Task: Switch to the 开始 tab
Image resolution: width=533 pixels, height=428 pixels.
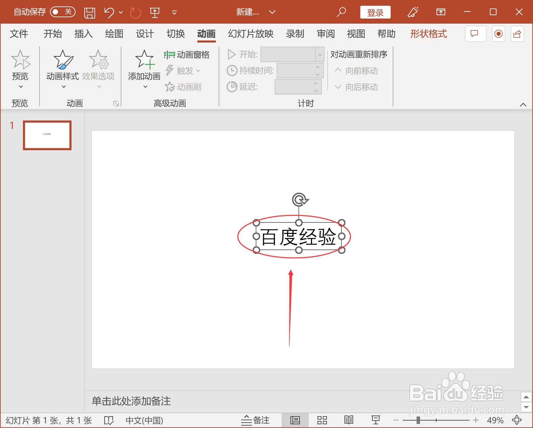Action: (53, 34)
